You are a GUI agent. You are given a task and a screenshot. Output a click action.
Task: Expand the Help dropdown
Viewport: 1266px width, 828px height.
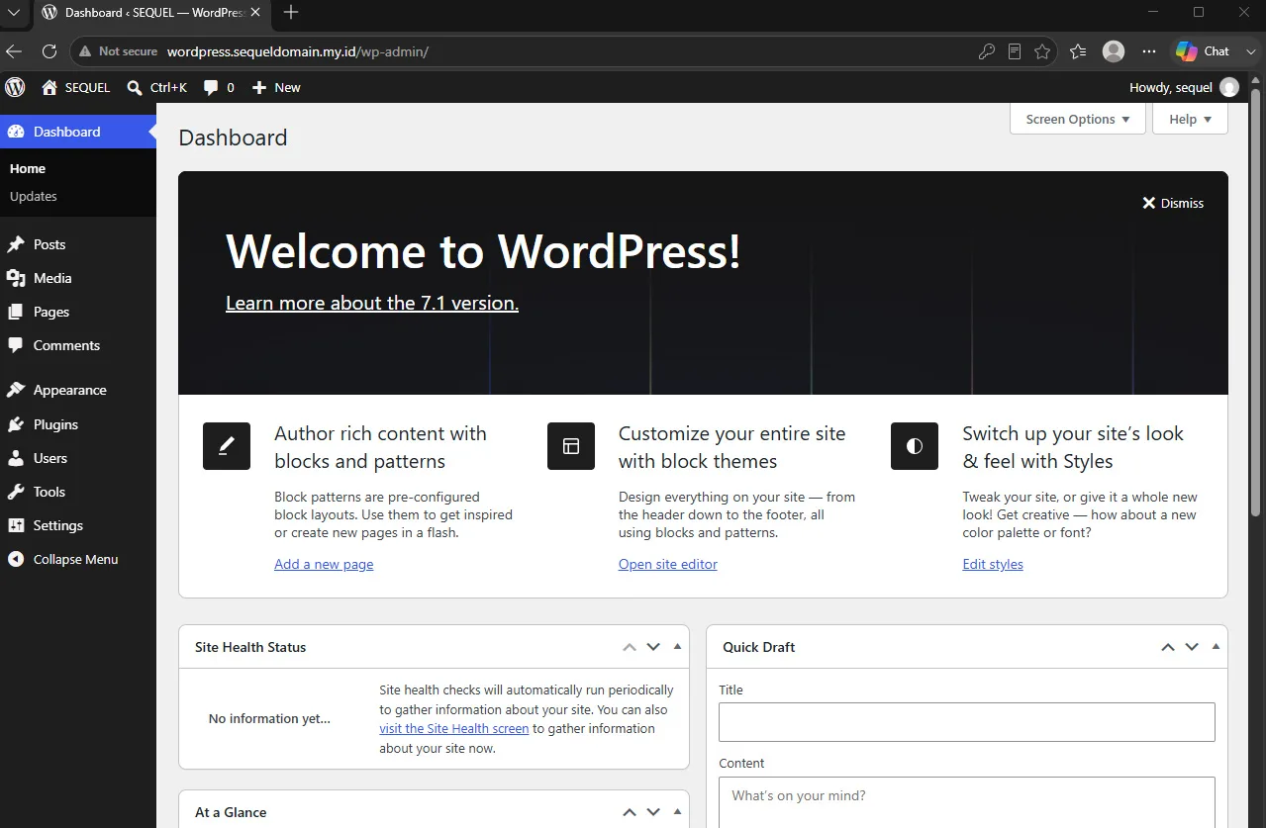pos(1190,119)
